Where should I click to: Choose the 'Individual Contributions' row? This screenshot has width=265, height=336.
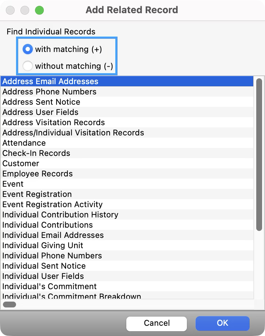[x=127, y=225]
